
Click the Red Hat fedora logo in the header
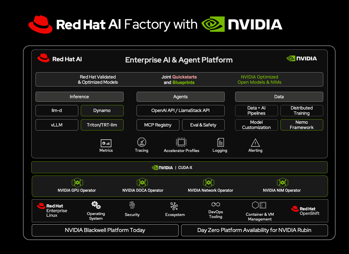(x=41, y=24)
